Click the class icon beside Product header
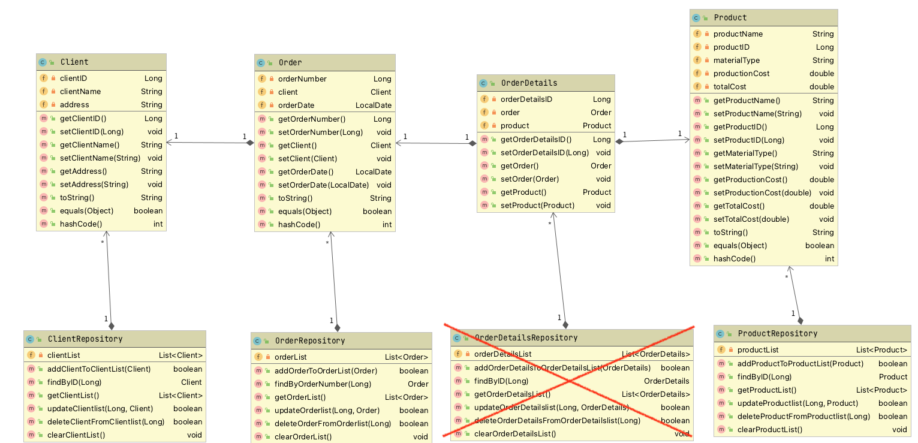This screenshot has height=443, width=918. (696, 17)
